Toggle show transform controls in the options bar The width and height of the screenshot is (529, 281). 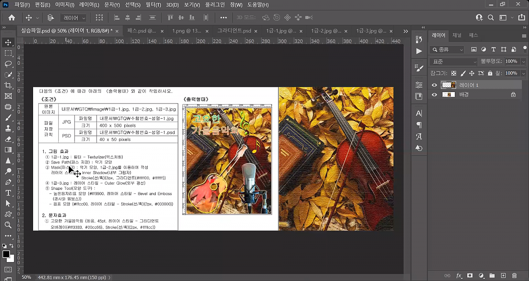99,18
